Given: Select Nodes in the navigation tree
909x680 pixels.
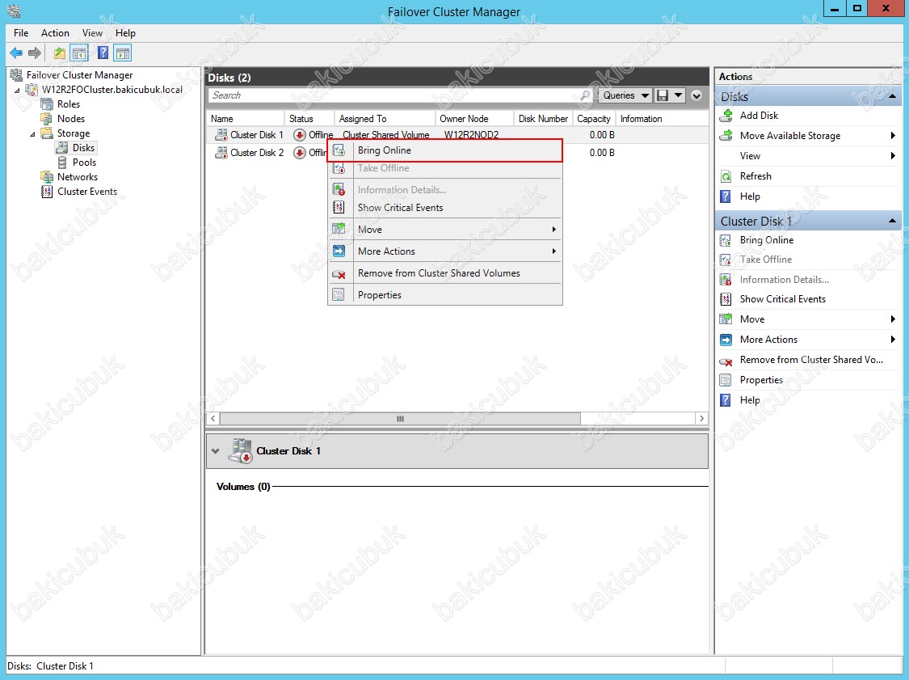Looking at the screenshot, I should coord(71,119).
